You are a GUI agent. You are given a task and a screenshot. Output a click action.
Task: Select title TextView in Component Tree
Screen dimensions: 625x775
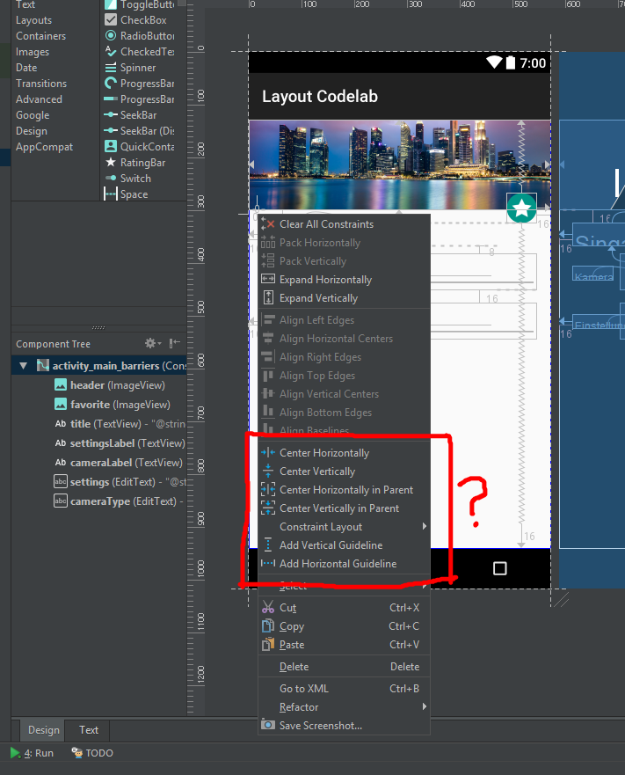[x=98, y=424]
